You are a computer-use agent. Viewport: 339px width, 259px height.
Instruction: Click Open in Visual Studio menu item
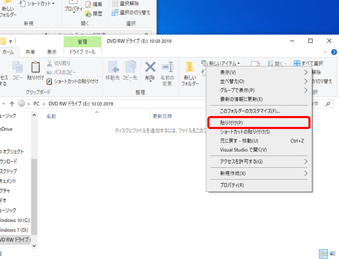(259, 150)
